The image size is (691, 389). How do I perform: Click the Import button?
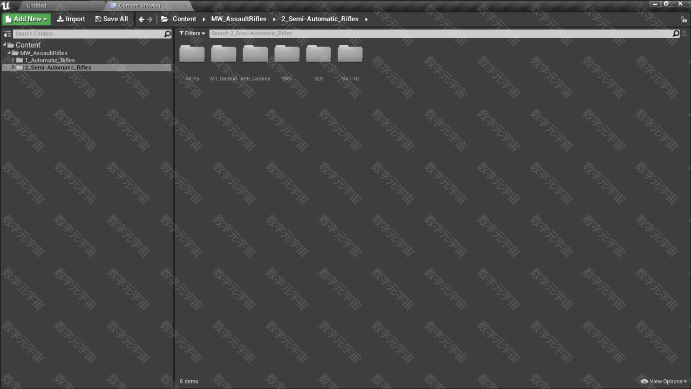coord(71,19)
